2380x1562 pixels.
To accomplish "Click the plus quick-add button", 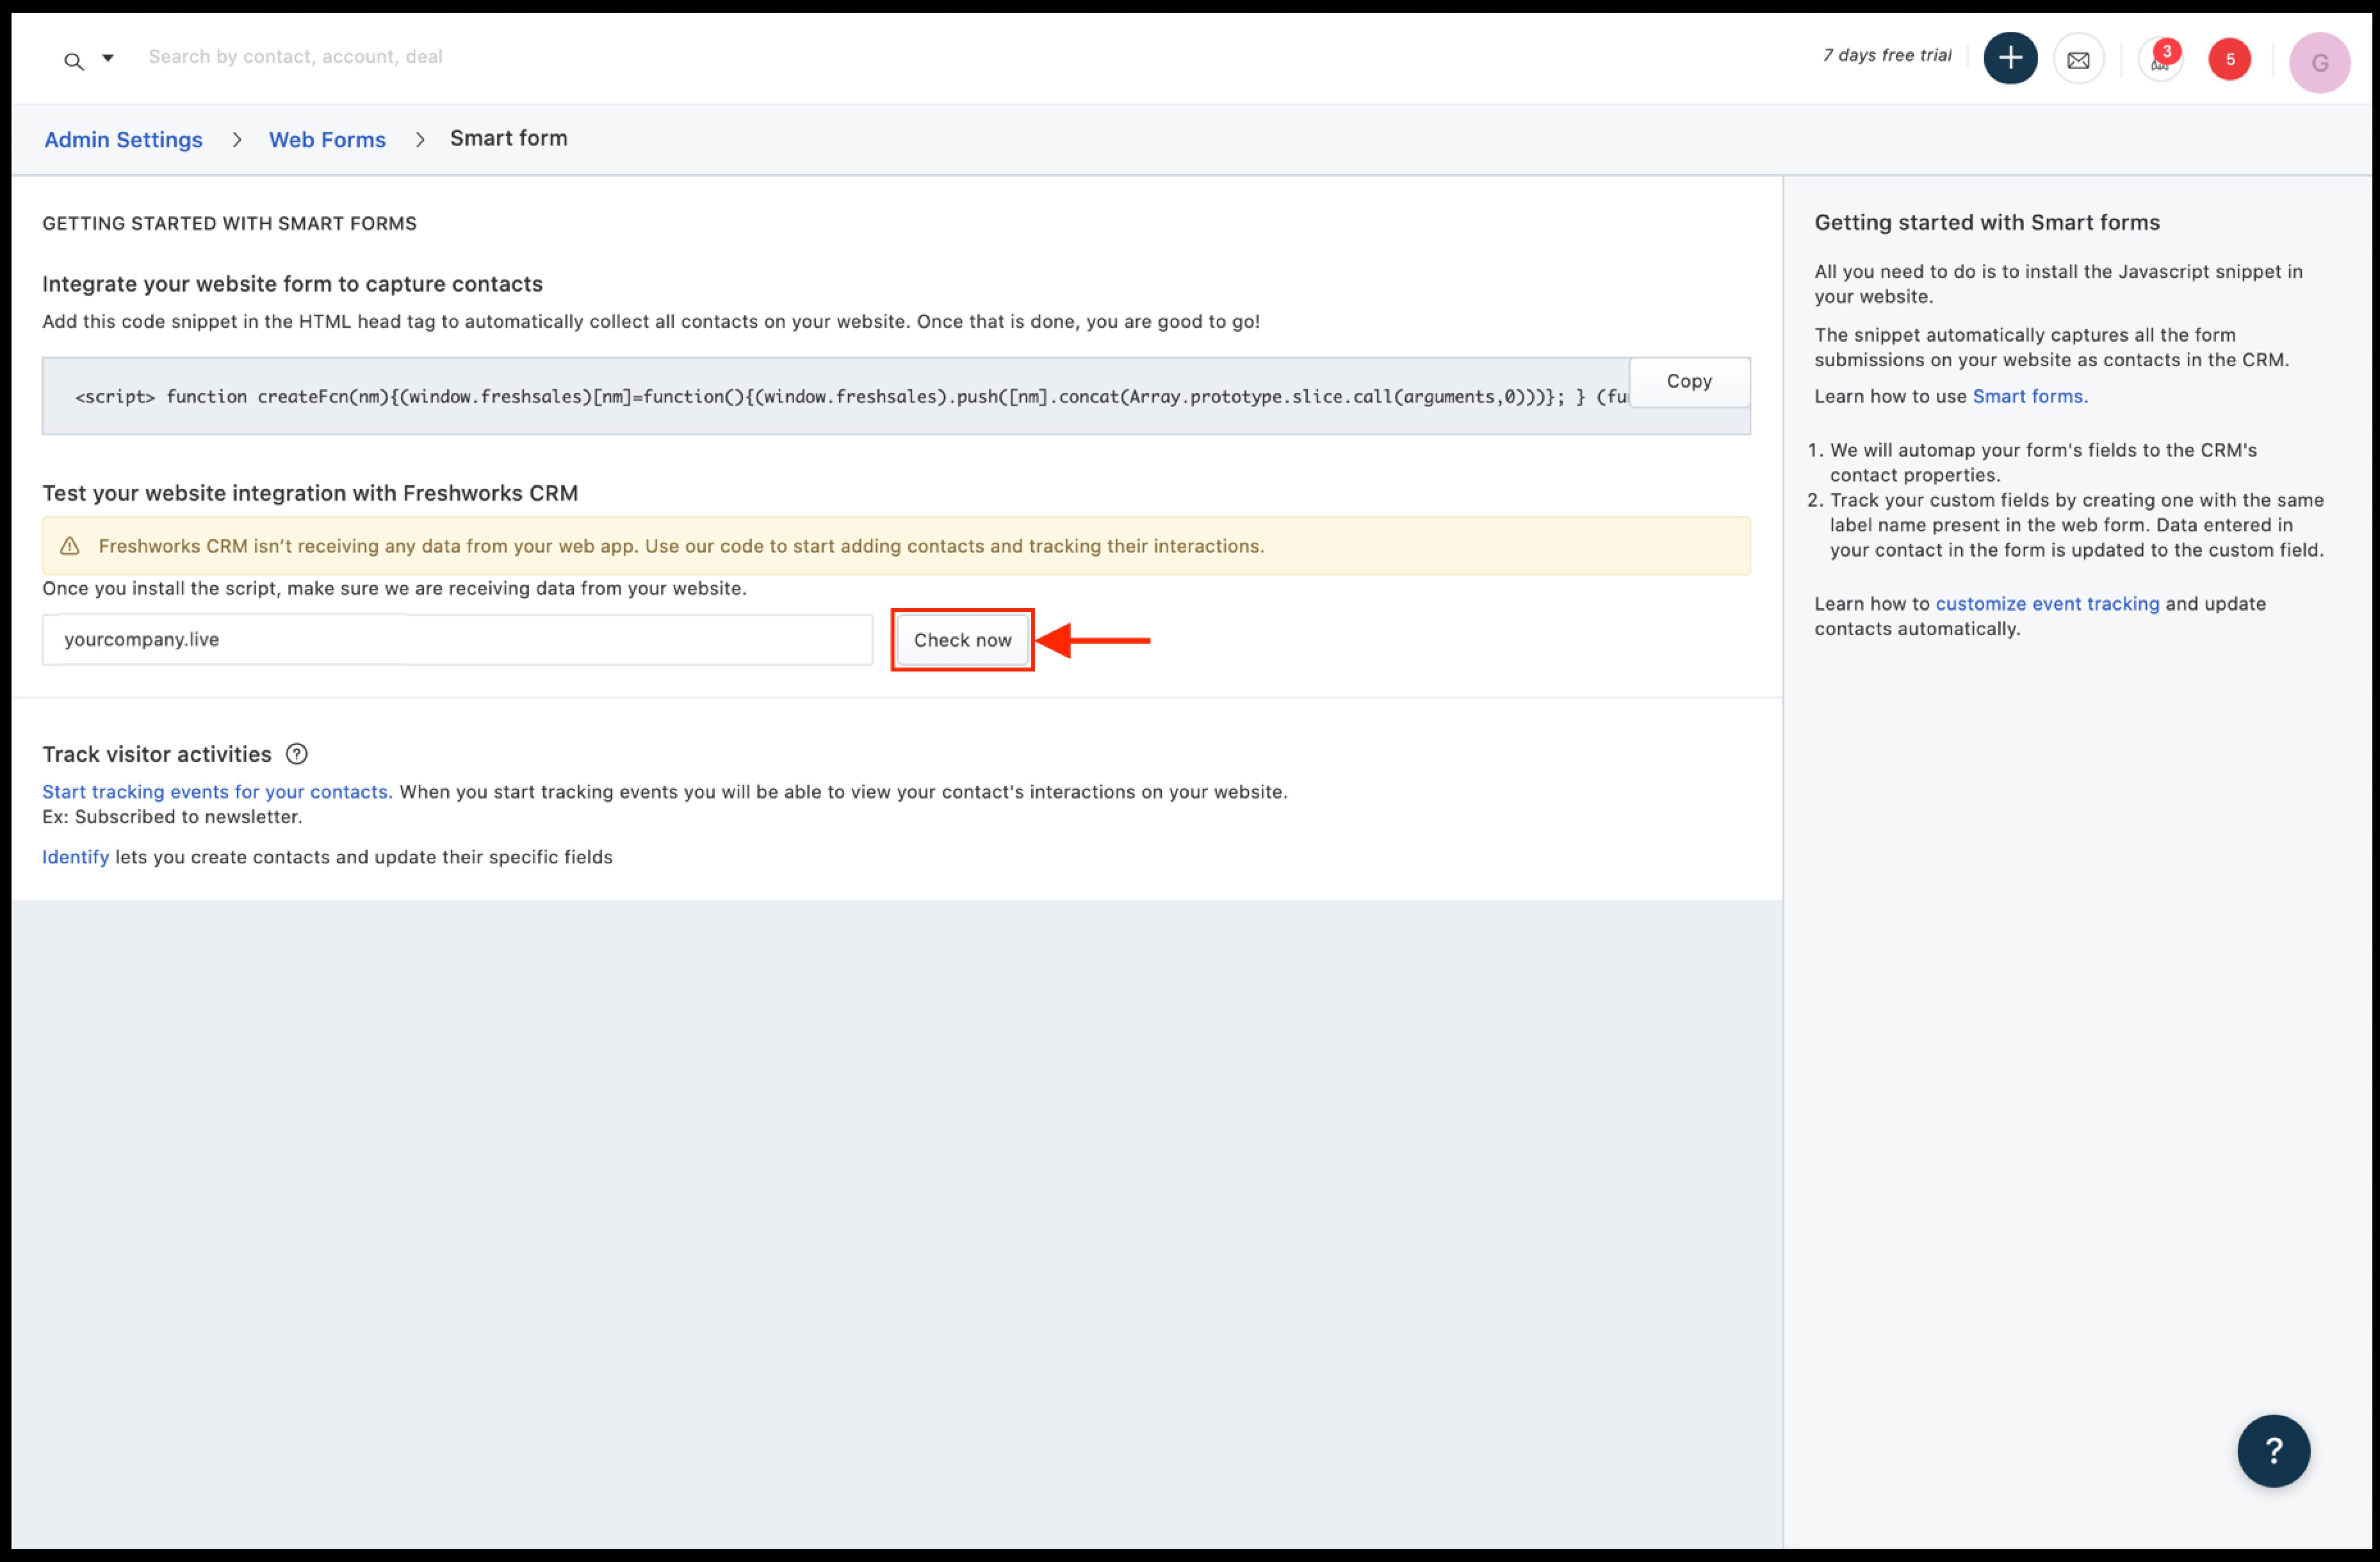I will pyautogui.click(x=2010, y=58).
